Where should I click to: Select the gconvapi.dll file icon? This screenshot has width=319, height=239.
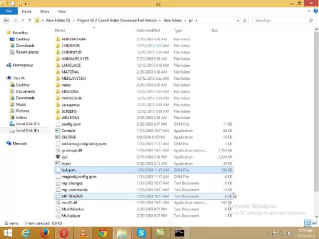tap(58, 150)
